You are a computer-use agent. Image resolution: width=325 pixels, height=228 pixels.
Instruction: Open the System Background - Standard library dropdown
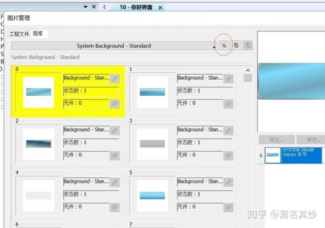pyautogui.click(x=114, y=46)
